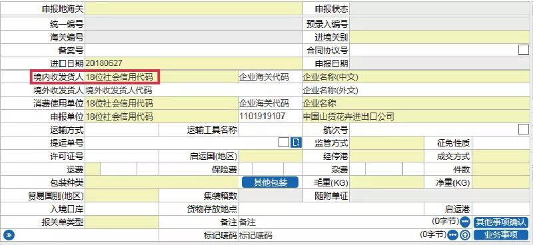Tick the checkbox in 提运单号 row

point(283,142)
